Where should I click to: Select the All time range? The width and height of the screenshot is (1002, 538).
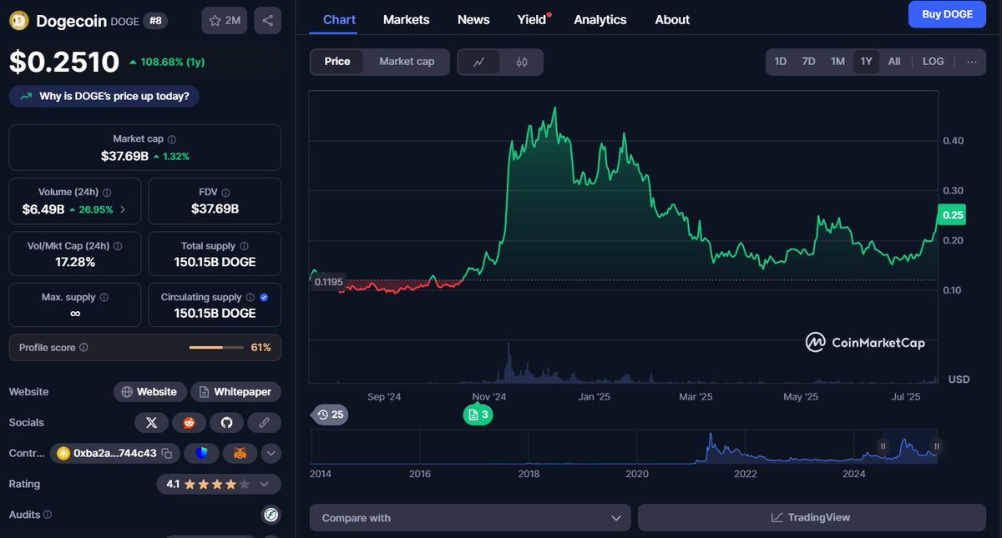coord(894,62)
